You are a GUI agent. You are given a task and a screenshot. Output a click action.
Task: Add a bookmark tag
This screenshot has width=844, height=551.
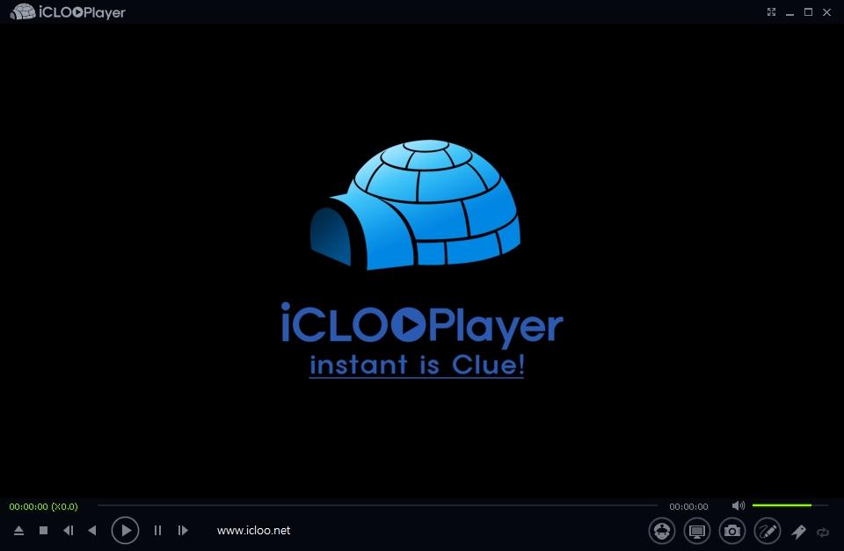click(799, 532)
